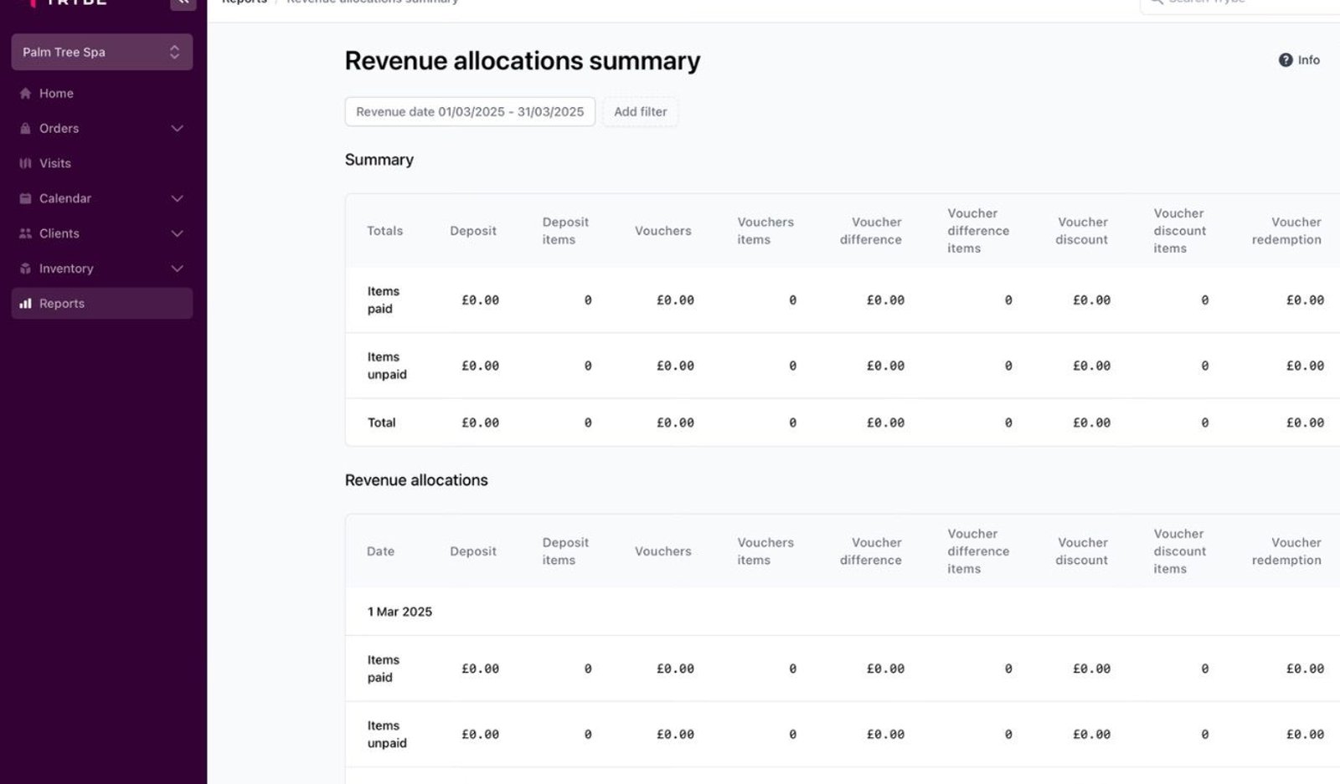Expand the Inventory submenu chevron
The width and height of the screenshot is (1340, 784).
point(177,269)
